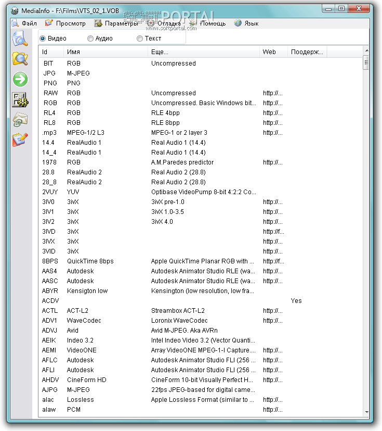The image size is (382, 431).
Task: Click the envelope About icon in sidebar
Action: (20, 120)
